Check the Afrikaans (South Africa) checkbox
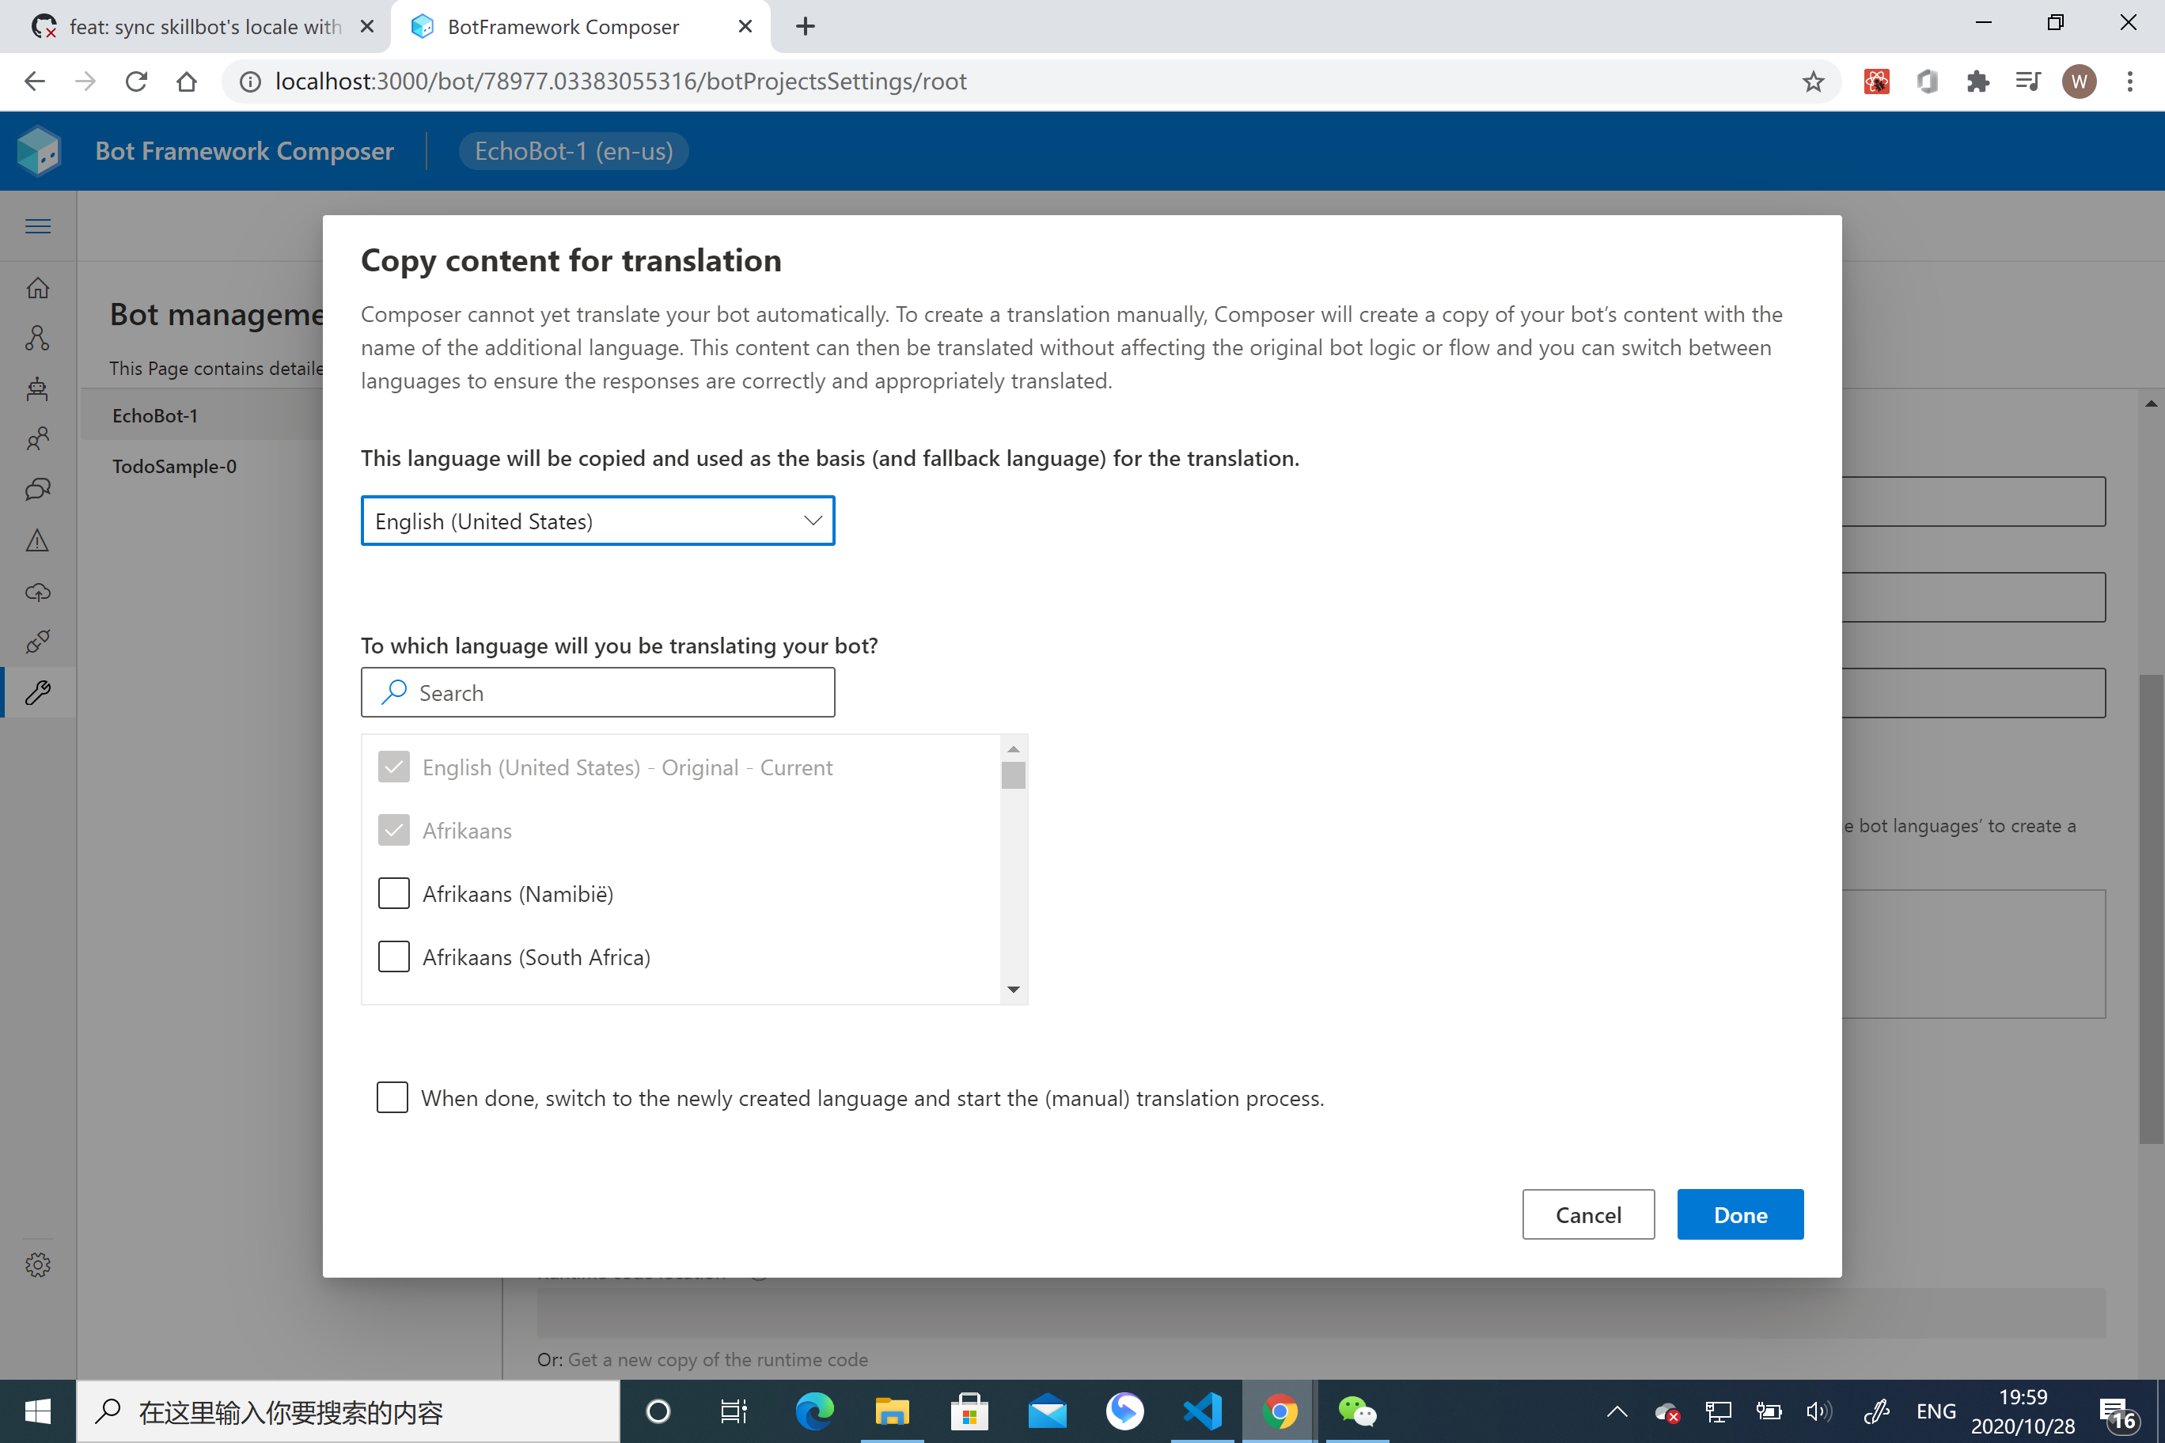This screenshot has width=2165, height=1443. tap(394, 957)
